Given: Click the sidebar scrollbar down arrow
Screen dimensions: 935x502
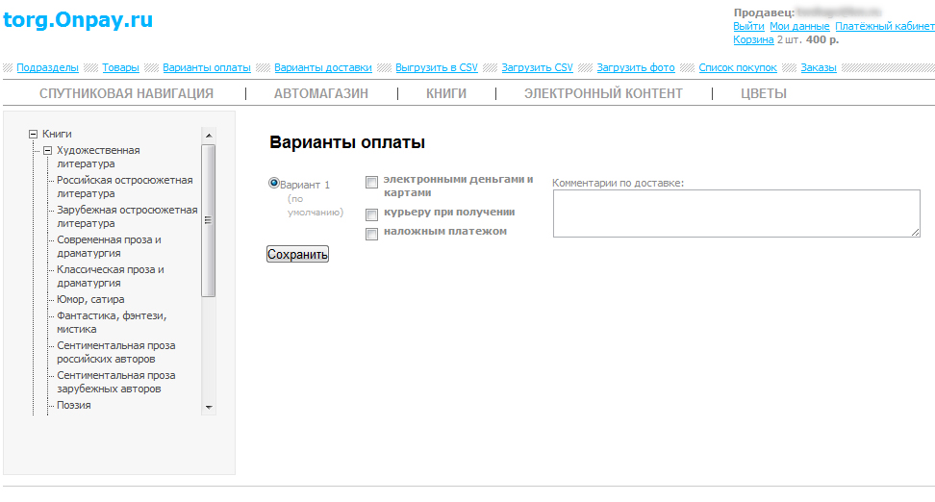Looking at the screenshot, I should pos(209,408).
